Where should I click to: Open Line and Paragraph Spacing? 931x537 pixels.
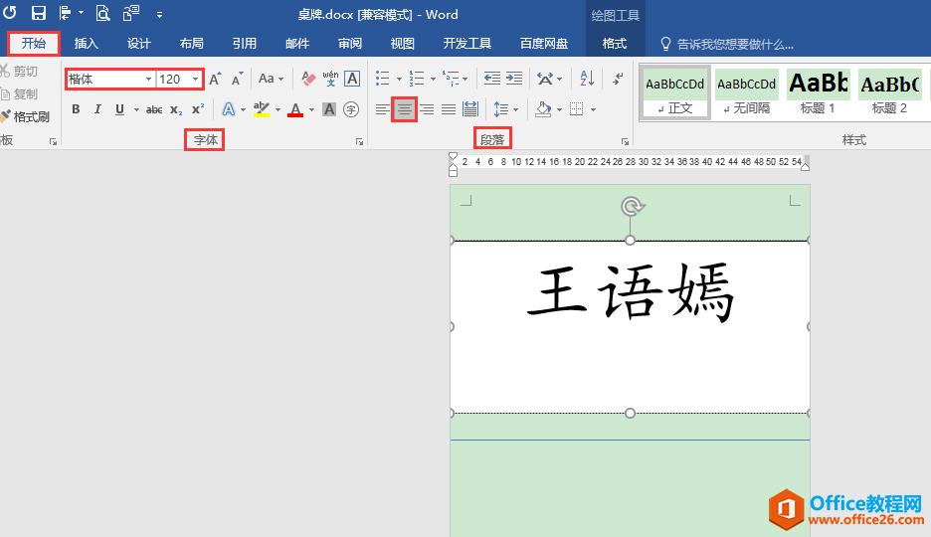click(501, 109)
